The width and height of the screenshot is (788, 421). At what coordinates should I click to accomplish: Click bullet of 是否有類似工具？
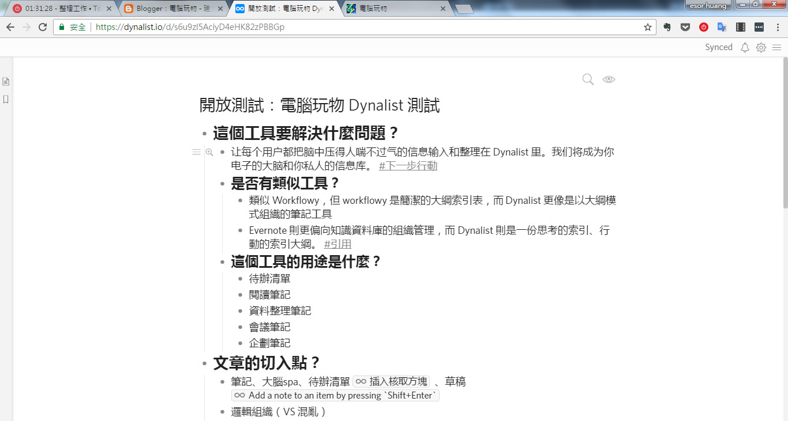click(x=222, y=184)
